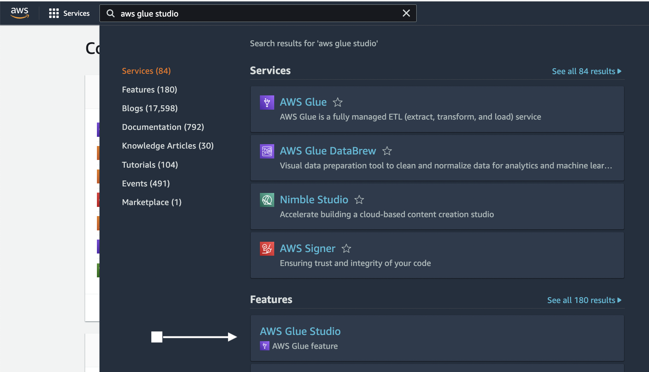649x372 pixels.
Task: Click the AWS Glue DataBrew icon
Action: (267, 151)
